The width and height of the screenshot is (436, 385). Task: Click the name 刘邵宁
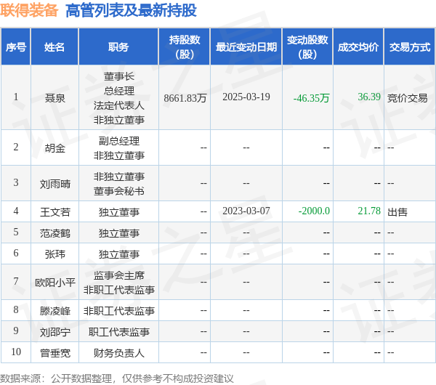[54, 332]
